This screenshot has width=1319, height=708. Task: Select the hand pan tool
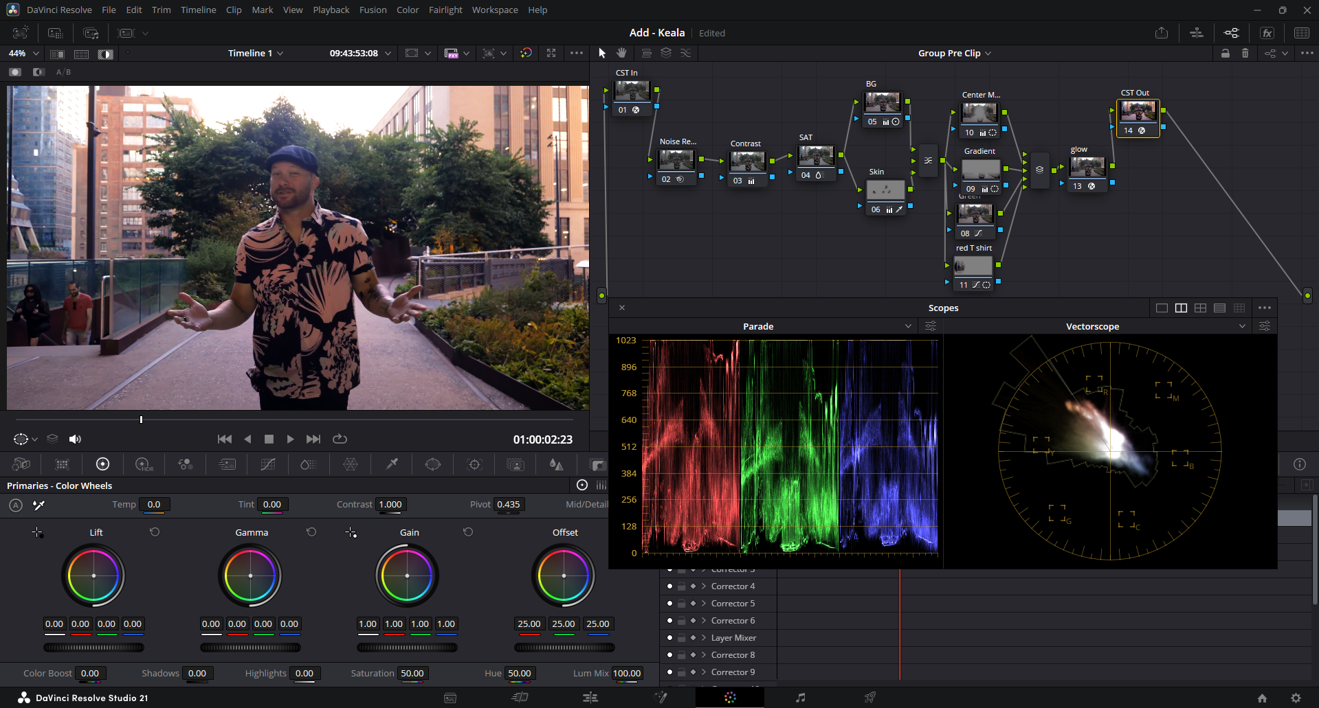tap(622, 53)
